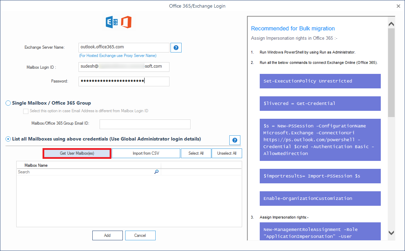Click the Office 365 logo icon

tap(126, 22)
